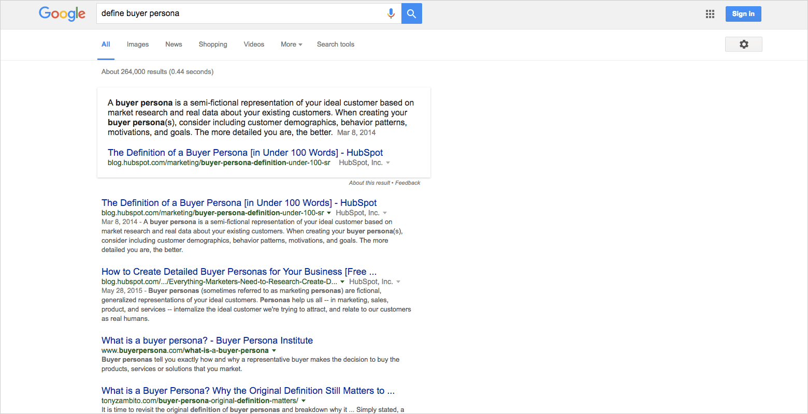Click the microphone icon for voice search
Screen dimensions: 808x414
pos(391,13)
